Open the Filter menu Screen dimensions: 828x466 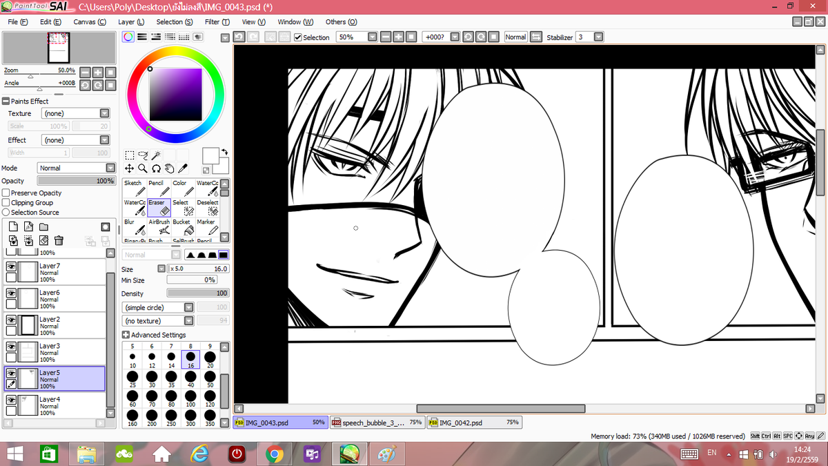(217, 22)
